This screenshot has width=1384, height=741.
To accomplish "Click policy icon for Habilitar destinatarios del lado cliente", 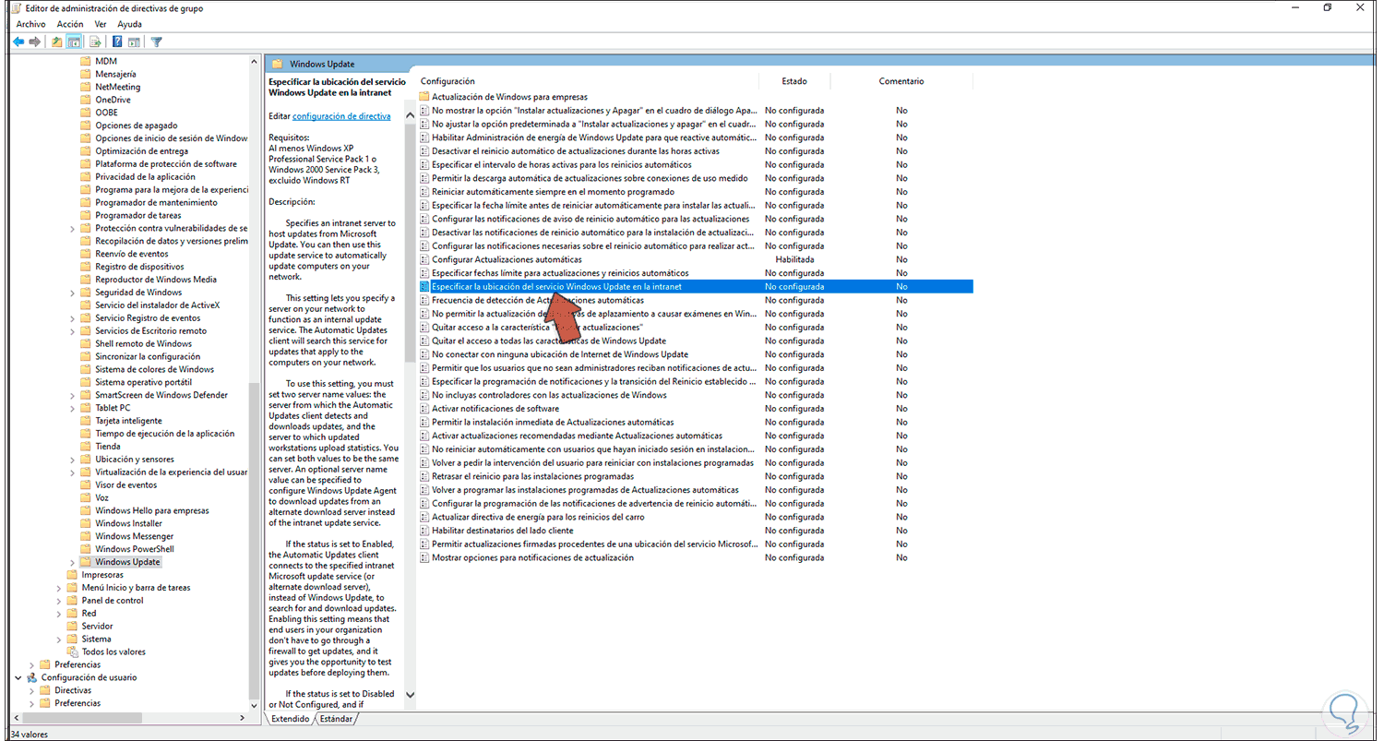I will pos(424,531).
